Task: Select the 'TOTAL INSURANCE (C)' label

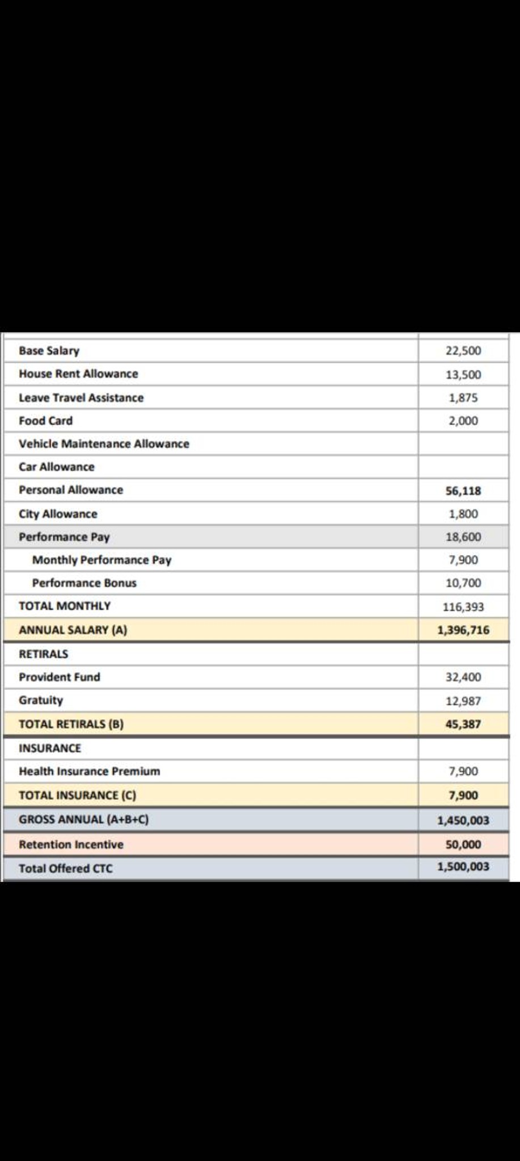Action: pos(78,795)
